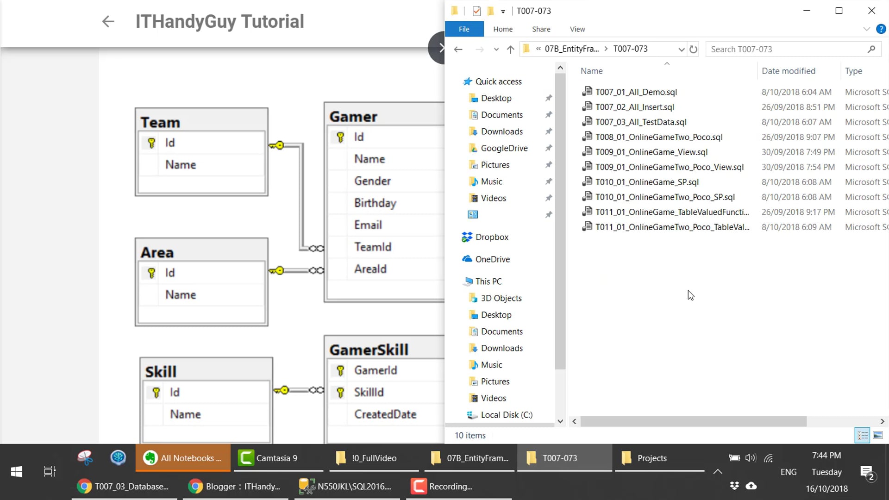Open Windows action center notifications
Screen dimensions: 889x500
point(867,472)
